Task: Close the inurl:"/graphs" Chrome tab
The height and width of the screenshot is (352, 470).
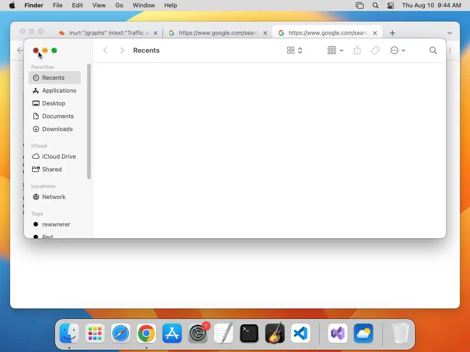Action: coord(156,33)
